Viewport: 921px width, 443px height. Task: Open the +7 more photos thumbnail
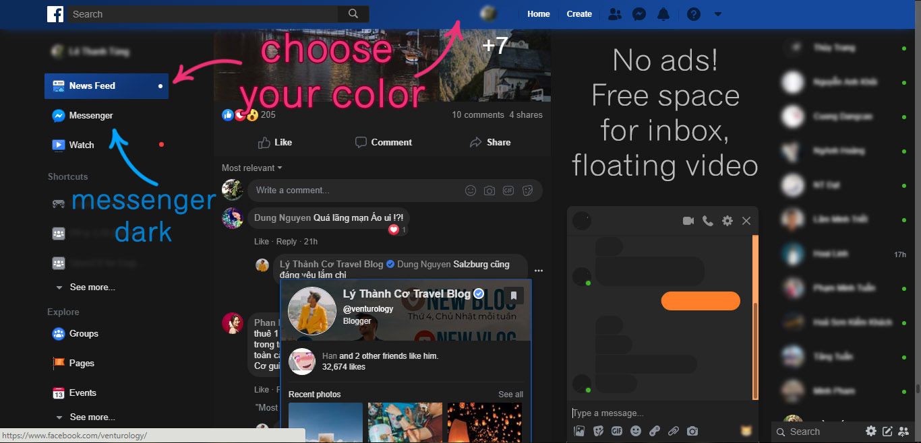click(x=495, y=65)
